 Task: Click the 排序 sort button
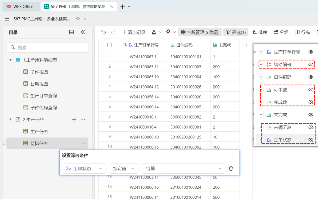(x=260, y=32)
